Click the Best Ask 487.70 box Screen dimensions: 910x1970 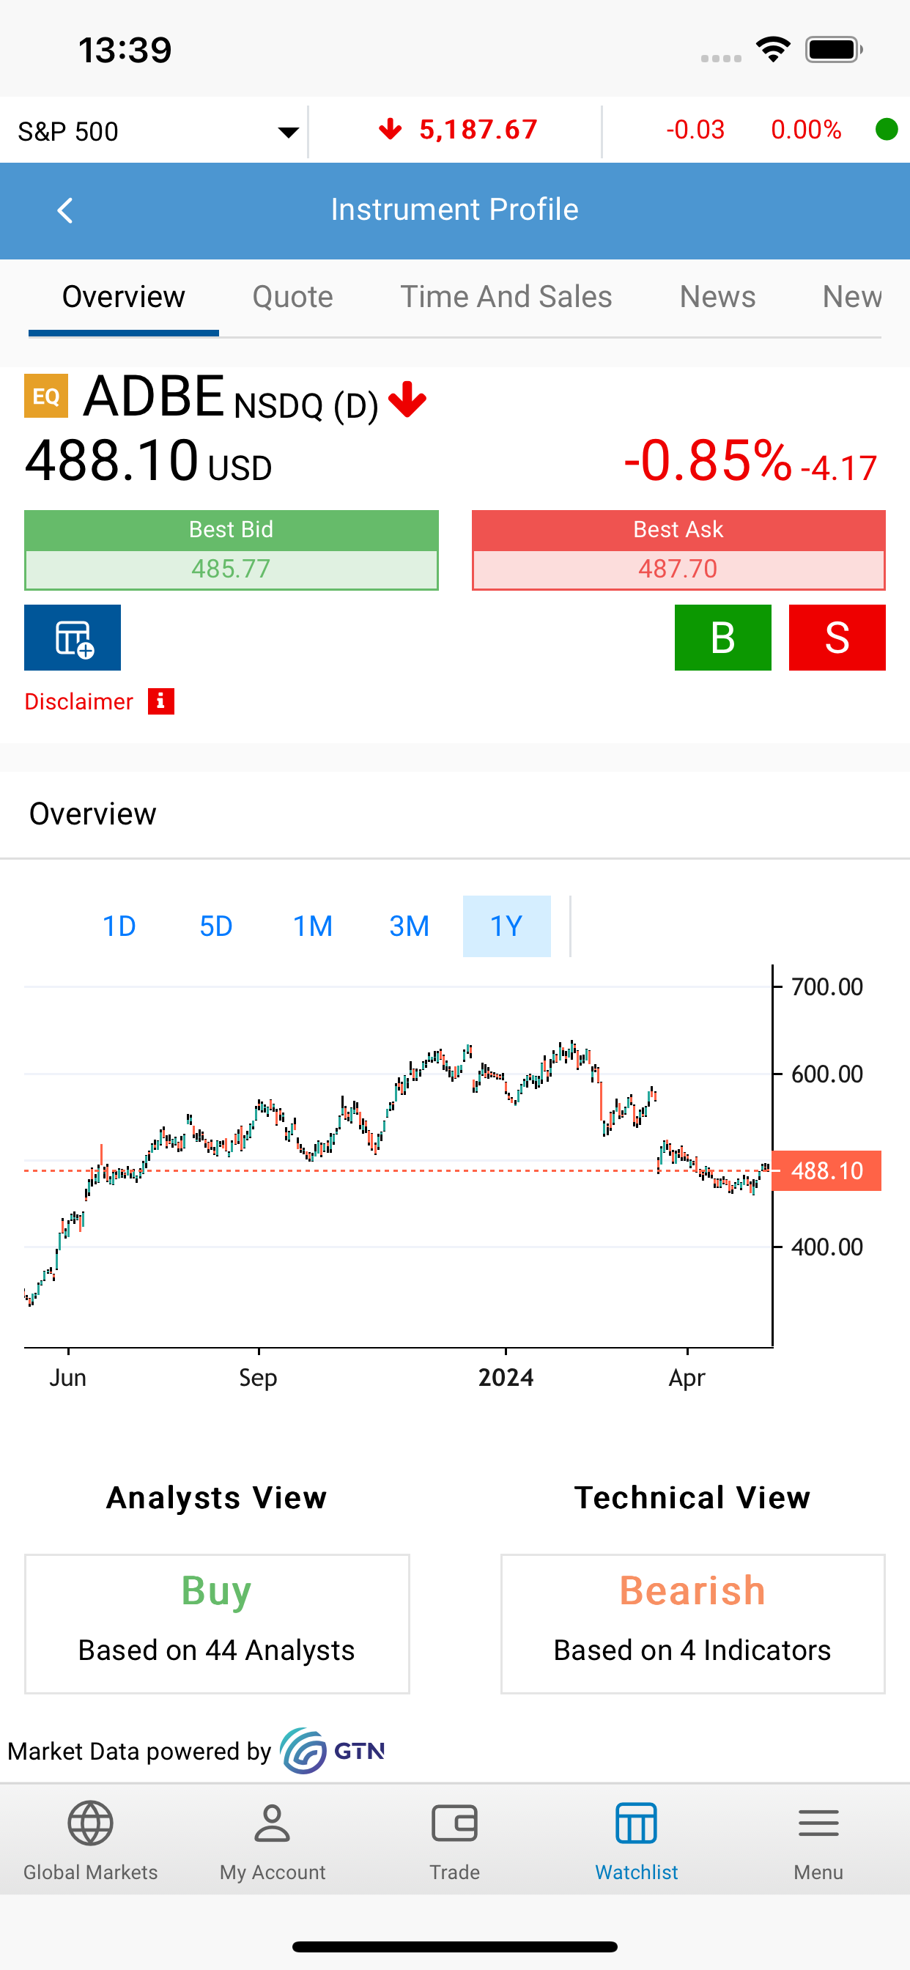click(x=678, y=550)
